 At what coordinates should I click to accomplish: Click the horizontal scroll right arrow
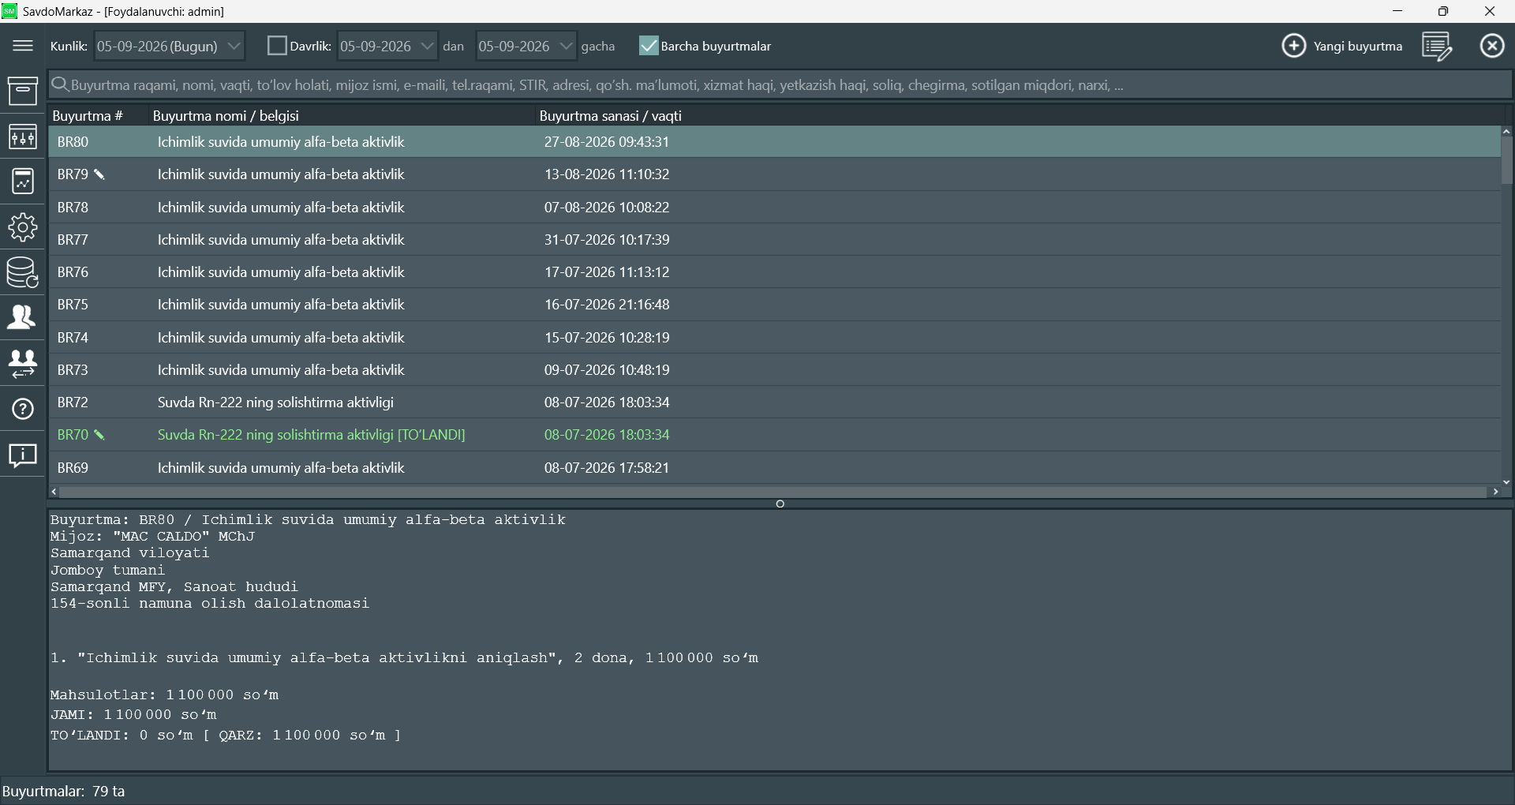click(x=1495, y=492)
